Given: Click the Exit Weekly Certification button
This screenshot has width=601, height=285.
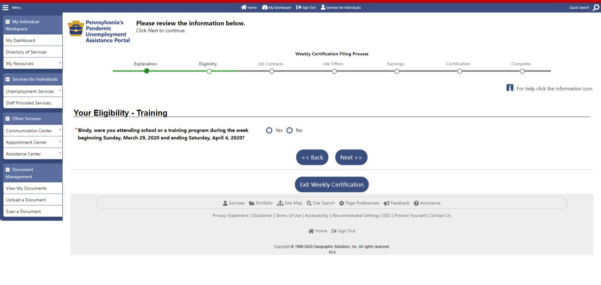Looking at the screenshot, I should [x=331, y=185].
